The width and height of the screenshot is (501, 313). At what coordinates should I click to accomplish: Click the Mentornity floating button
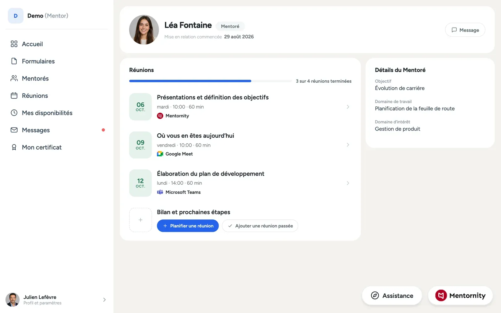(x=460, y=295)
